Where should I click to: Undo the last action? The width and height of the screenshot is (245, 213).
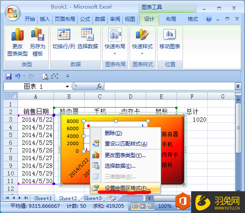[x=18, y=76]
